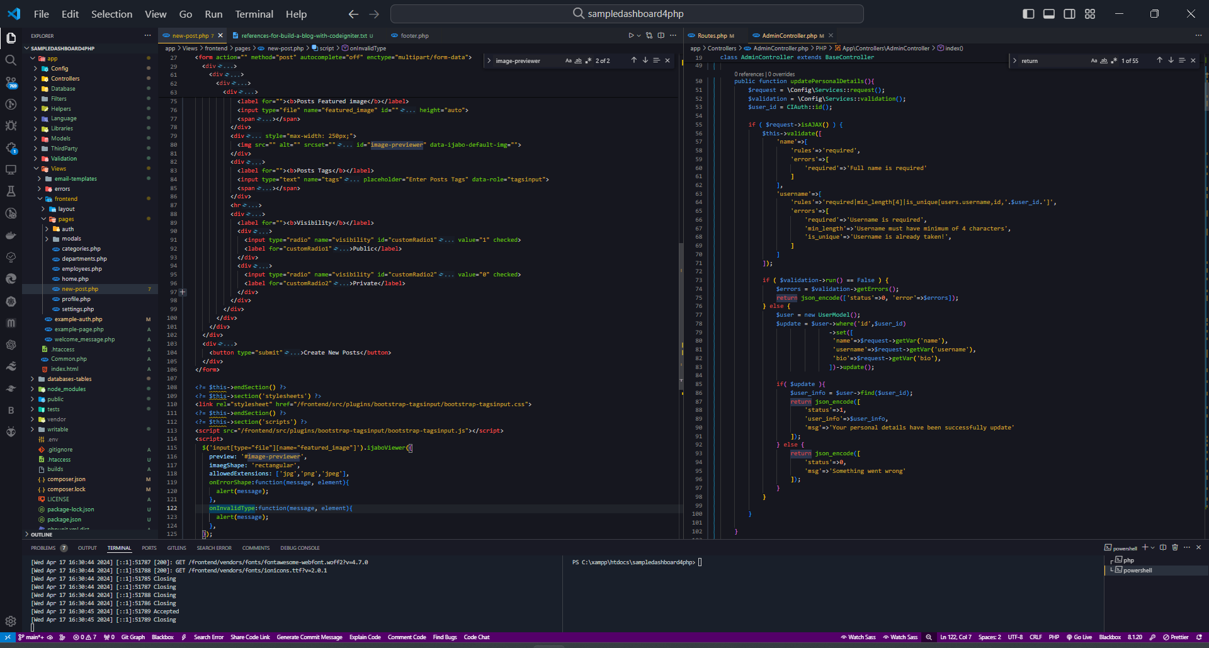Switch to the PROBLEMS panel tab
Screen dimensions: 1209x648
(43, 548)
